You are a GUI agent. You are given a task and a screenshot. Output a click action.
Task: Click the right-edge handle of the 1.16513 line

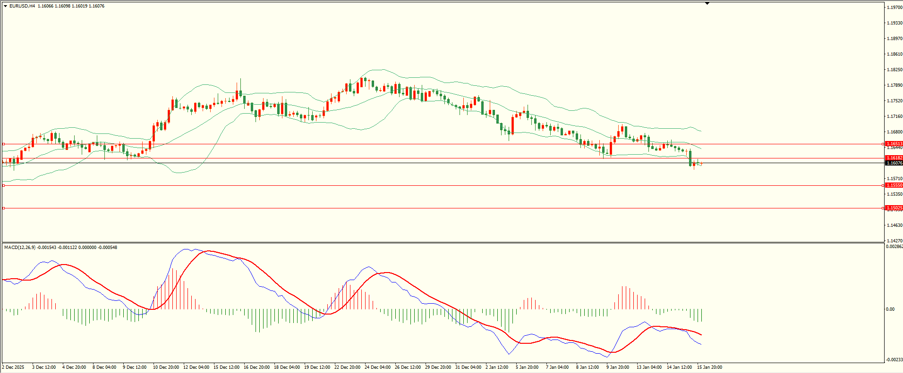click(883, 144)
